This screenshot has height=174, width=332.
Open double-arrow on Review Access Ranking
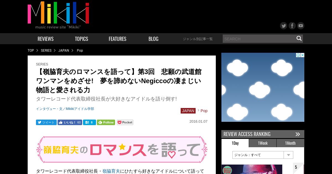[298, 134]
